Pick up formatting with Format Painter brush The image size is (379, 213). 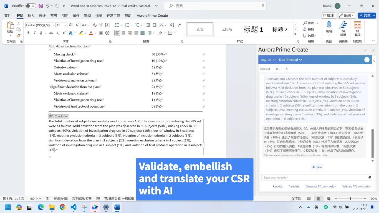[19, 35]
